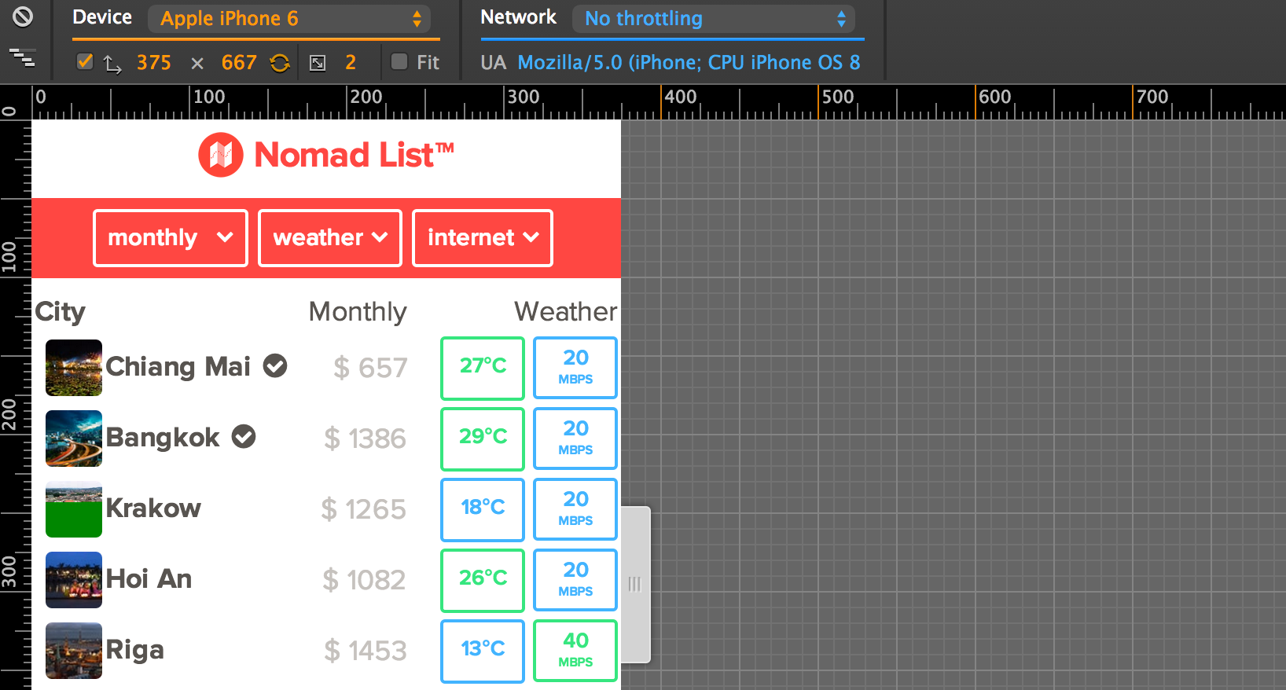Image resolution: width=1286 pixels, height=690 pixels.
Task: Expand the weather dropdown
Action: click(330, 238)
